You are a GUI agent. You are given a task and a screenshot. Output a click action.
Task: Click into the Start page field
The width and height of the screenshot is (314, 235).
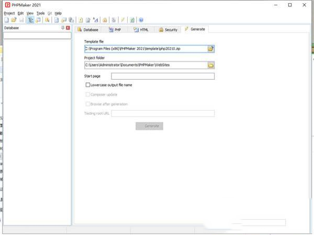[x=162, y=76]
